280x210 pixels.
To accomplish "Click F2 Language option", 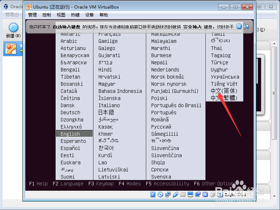I will [68, 184].
